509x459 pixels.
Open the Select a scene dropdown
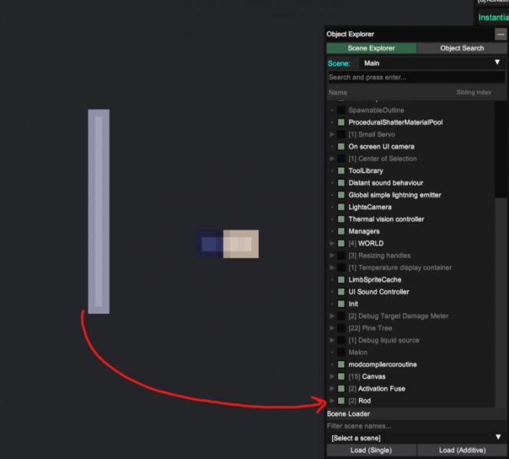[x=416, y=438]
